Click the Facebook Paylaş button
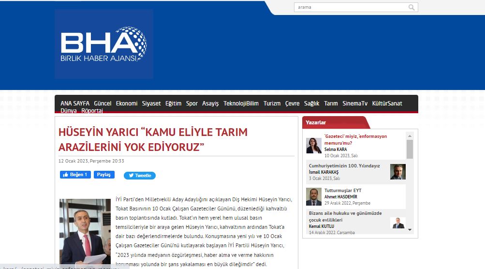 click(104, 175)
